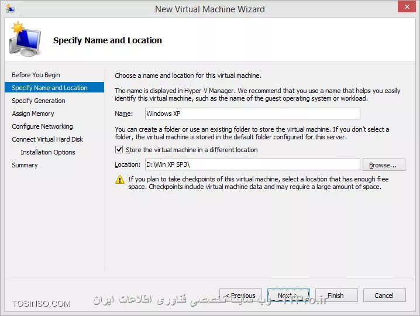Click the Location field with D:\Win XP SP3\

[x=253, y=164]
